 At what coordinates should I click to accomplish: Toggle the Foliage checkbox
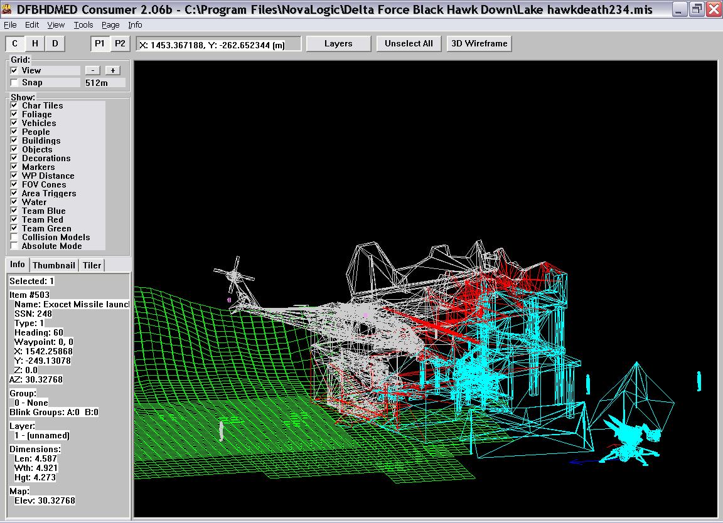(14, 114)
